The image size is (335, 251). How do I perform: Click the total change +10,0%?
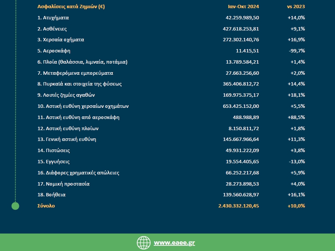(296, 206)
